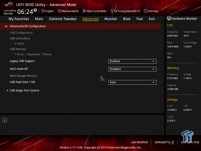Image resolution: width=201 pixels, height=151 pixels.
Task: Start EZ Tuning Wizard(F11)
Action: click(125, 11)
